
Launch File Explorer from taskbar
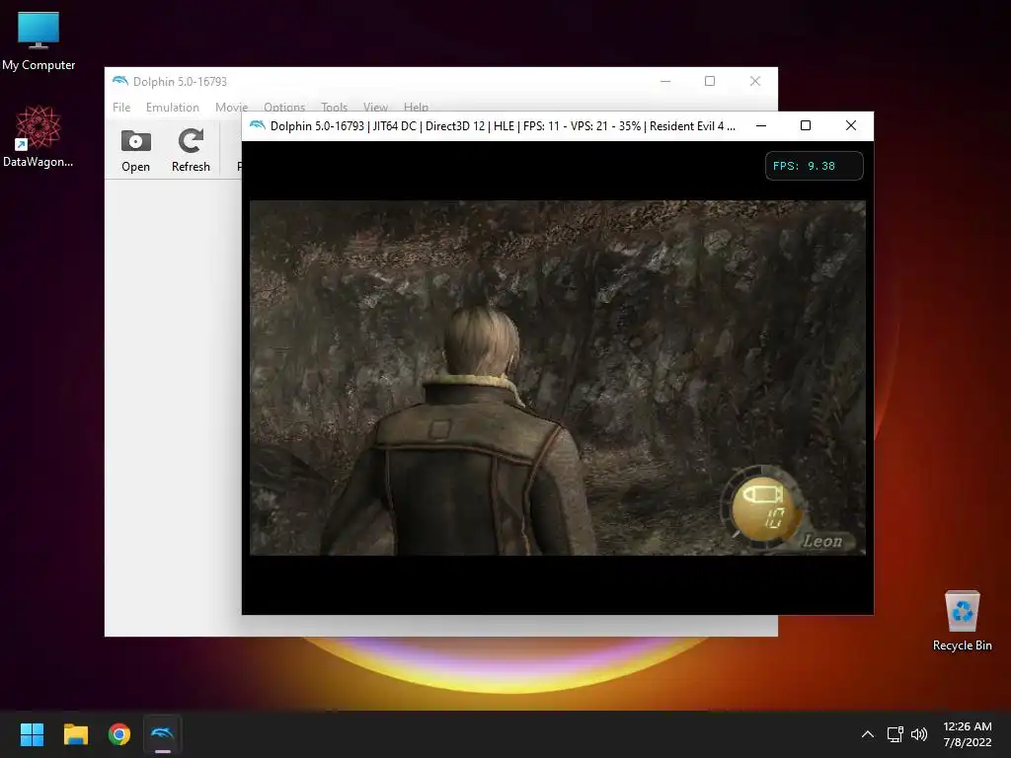(x=75, y=734)
